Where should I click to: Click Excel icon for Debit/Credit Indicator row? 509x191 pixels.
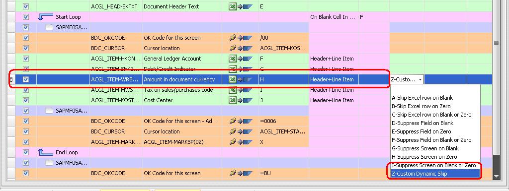pos(232,69)
